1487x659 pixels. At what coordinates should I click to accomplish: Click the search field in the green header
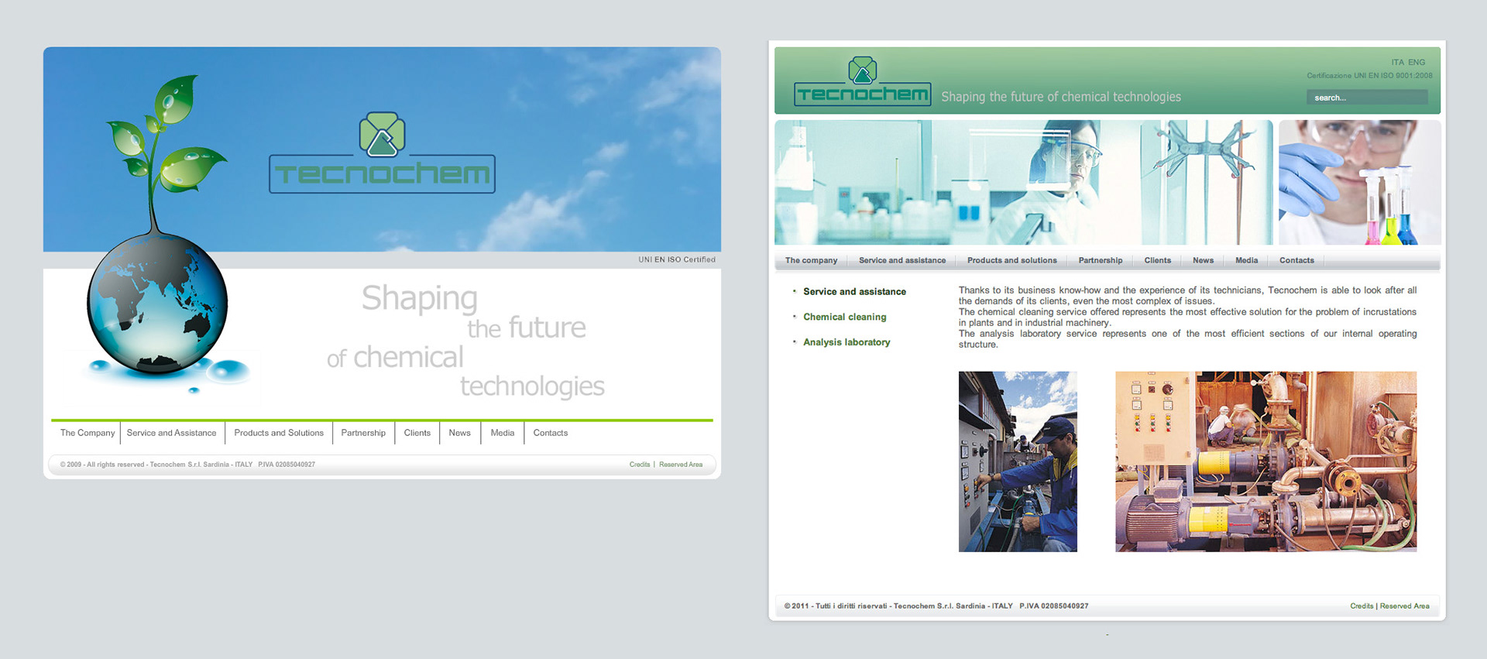(x=1367, y=97)
